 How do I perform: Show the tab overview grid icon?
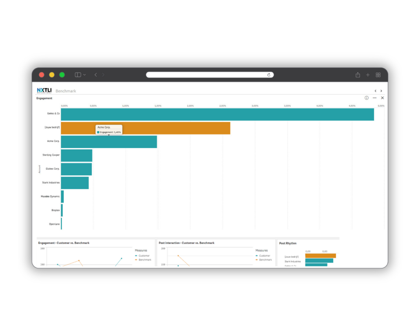[378, 75]
